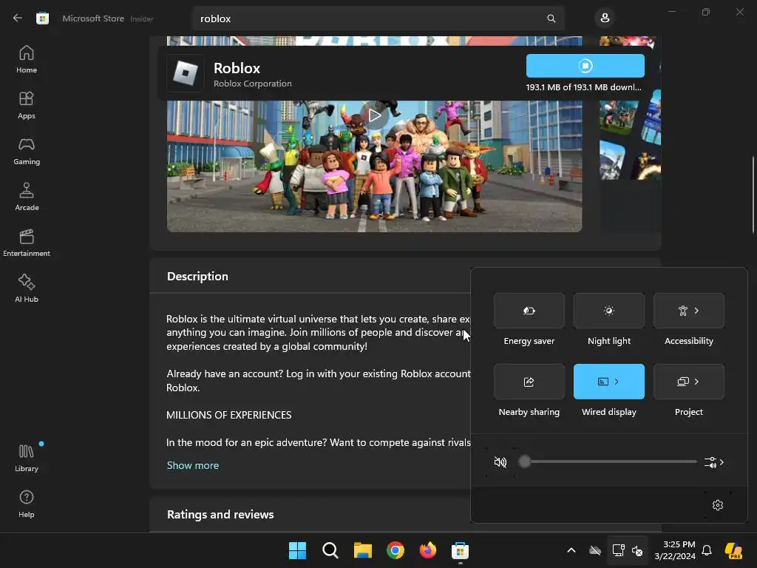Open notifications bell icon

click(707, 550)
